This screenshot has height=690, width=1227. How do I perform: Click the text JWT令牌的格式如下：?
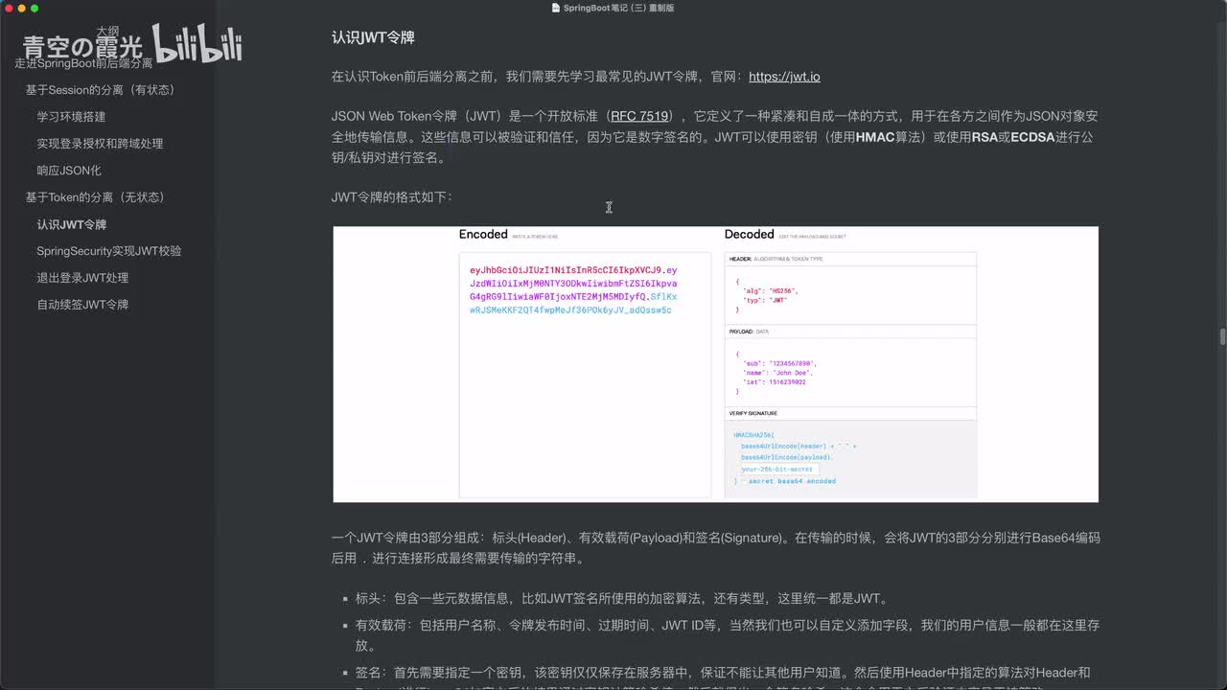[392, 197]
